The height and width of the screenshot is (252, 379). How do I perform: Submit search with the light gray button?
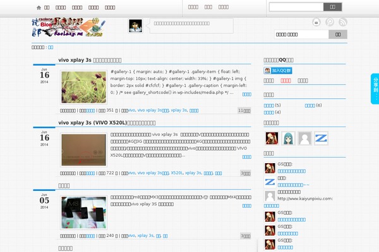338,35
